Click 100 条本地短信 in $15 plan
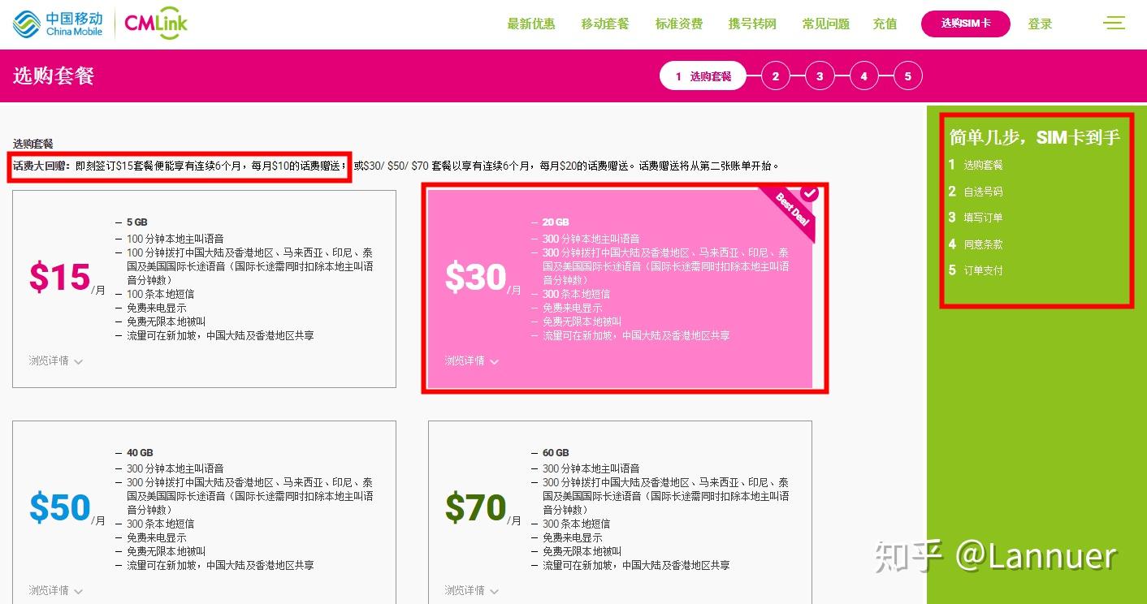The height and width of the screenshot is (604, 1147). click(x=160, y=294)
